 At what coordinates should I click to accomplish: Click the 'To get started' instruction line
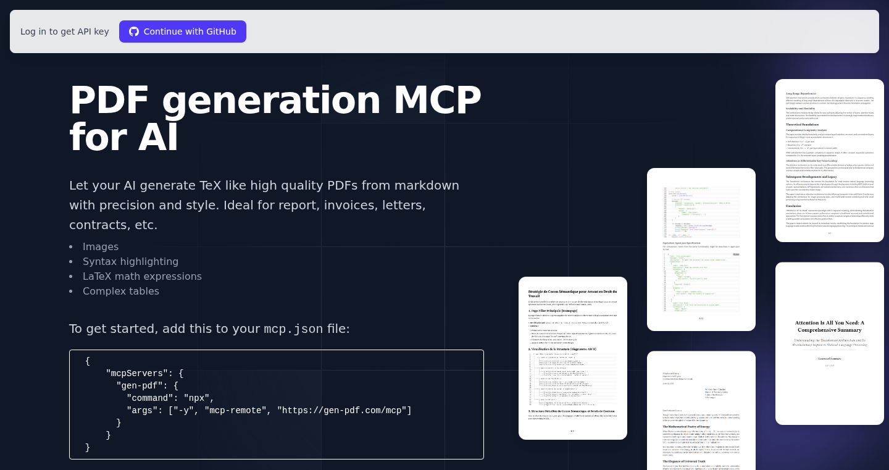click(209, 329)
